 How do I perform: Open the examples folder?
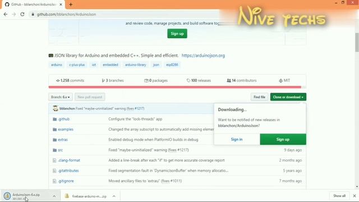66,129
